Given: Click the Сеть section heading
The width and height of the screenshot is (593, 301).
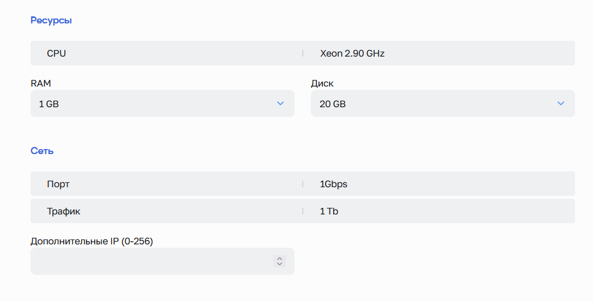Looking at the screenshot, I should pyautogui.click(x=42, y=151).
